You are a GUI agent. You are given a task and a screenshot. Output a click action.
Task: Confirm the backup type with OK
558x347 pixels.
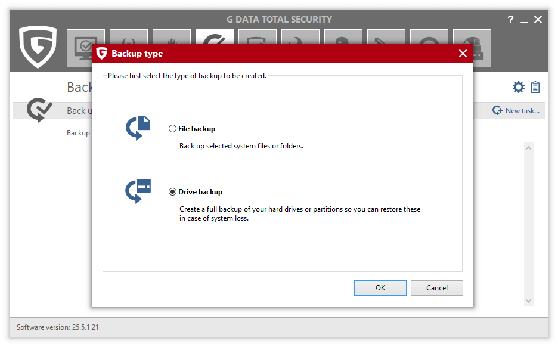(x=380, y=287)
